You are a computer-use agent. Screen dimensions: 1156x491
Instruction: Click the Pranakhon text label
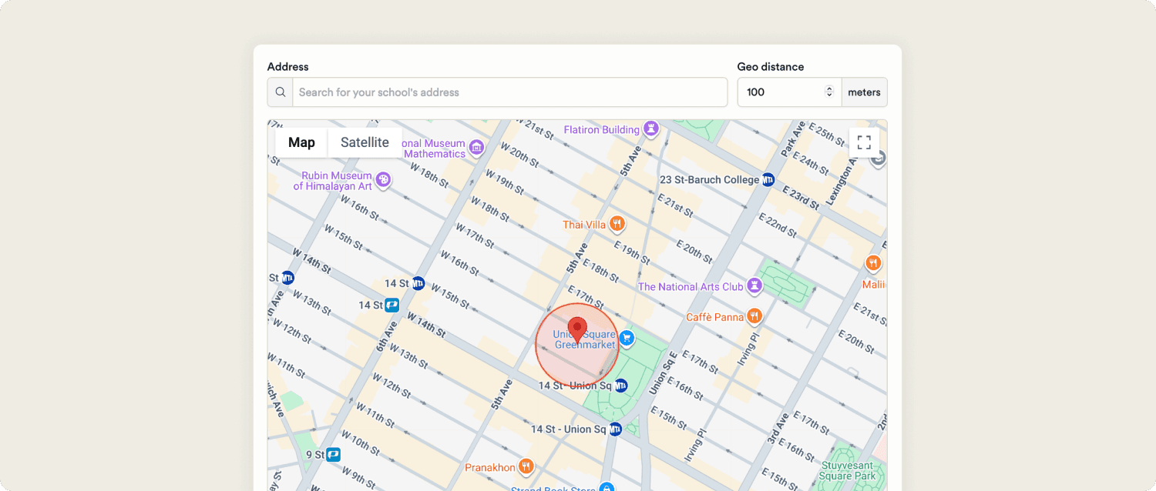coord(490,468)
